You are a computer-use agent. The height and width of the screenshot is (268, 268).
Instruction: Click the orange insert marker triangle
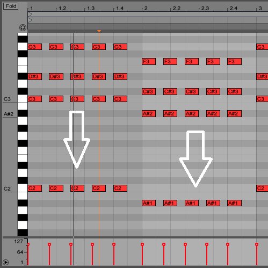(x=99, y=31)
